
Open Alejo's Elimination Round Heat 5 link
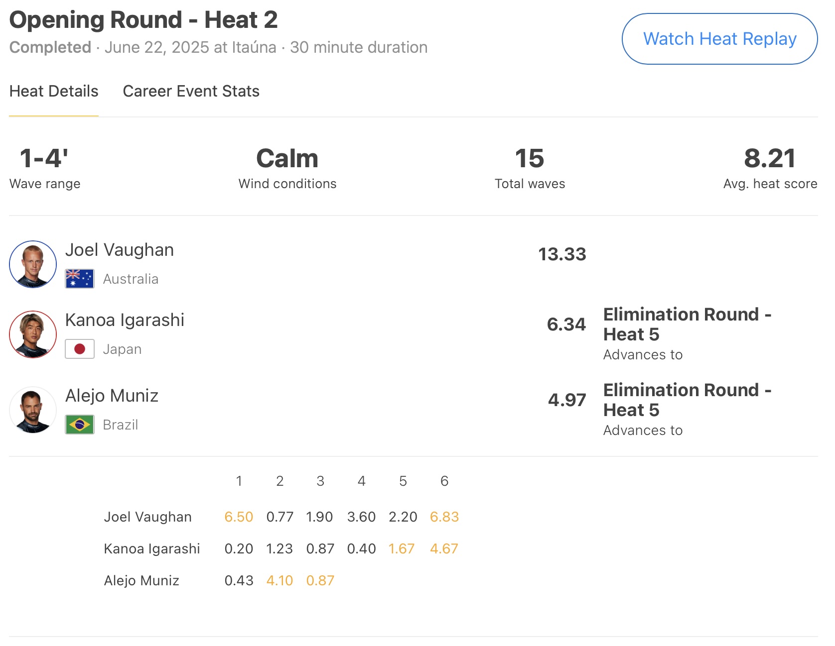click(687, 400)
